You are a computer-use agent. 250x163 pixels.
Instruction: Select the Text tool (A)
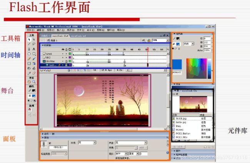point(34,49)
